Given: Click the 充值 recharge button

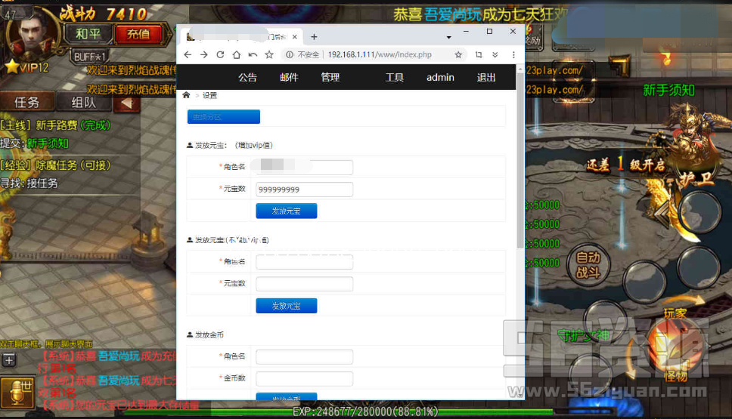Looking at the screenshot, I should coord(138,34).
